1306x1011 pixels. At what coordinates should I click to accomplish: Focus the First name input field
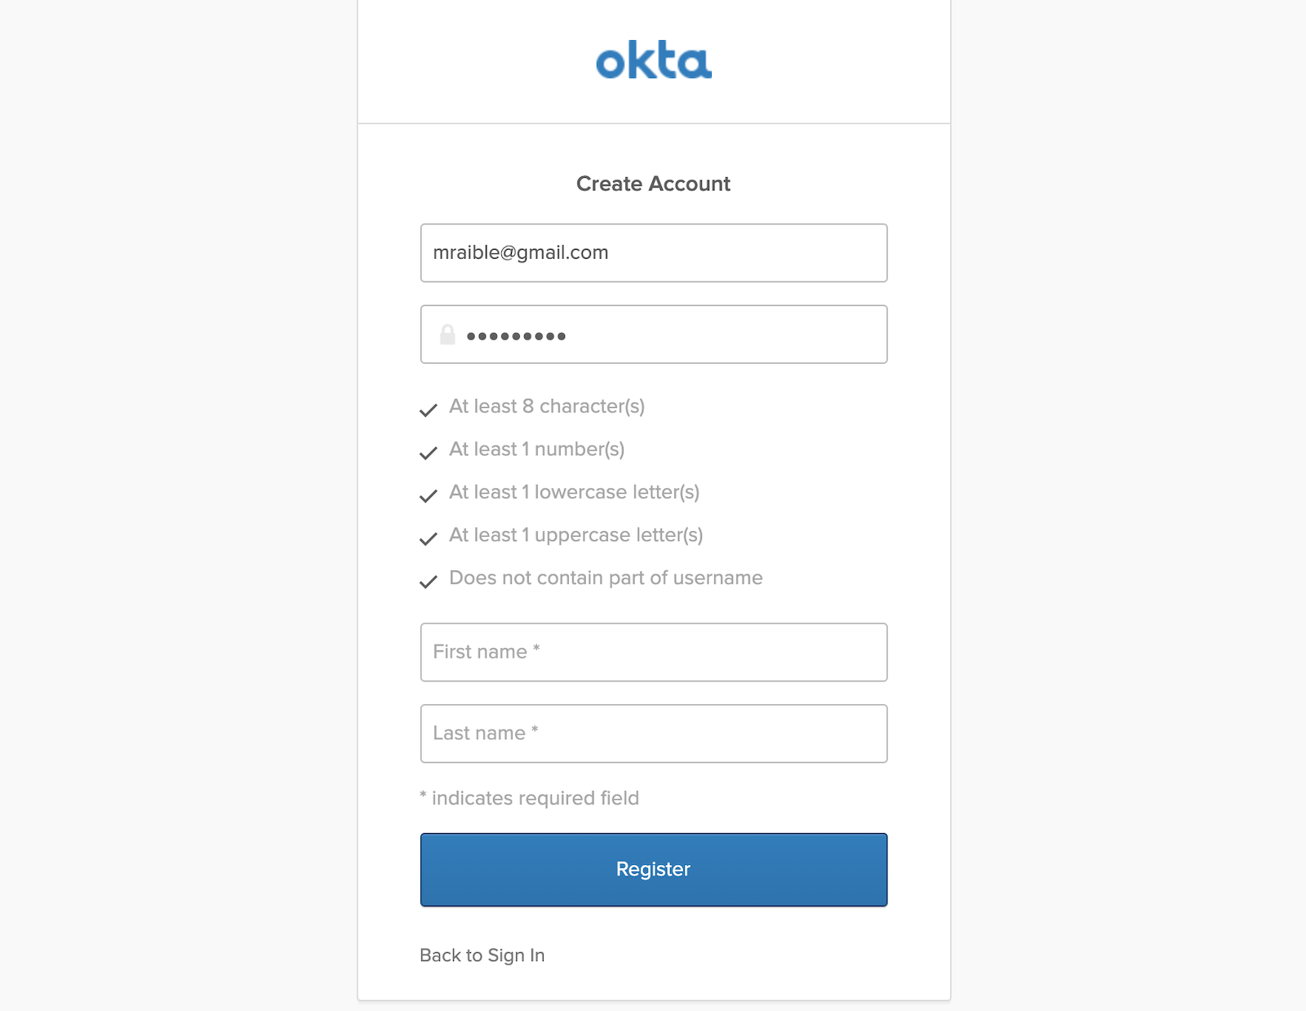tap(653, 652)
